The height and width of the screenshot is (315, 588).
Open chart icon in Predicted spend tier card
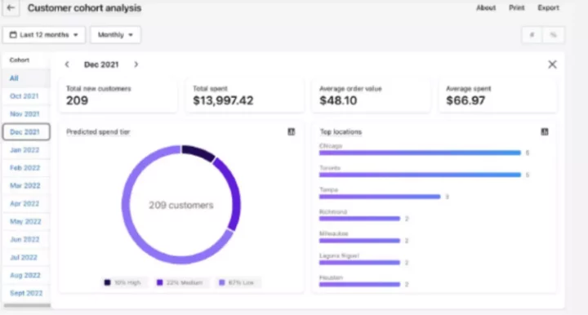click(291, 132)
